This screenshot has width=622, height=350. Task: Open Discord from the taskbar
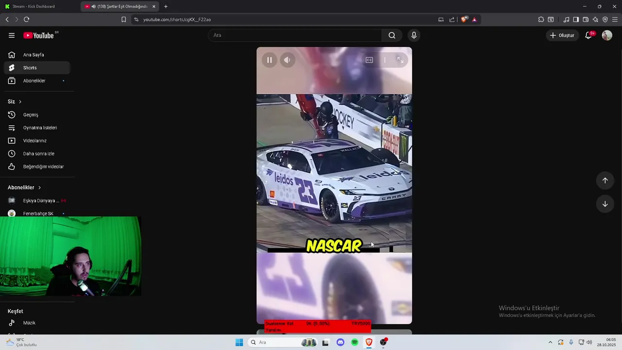tap(340, 342)
